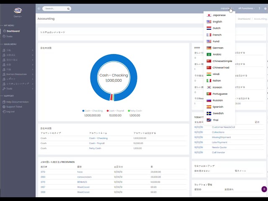Click the green Petty Cash legend dot
This screenshot has height=201, width=268.
click(x=129, y=111)
